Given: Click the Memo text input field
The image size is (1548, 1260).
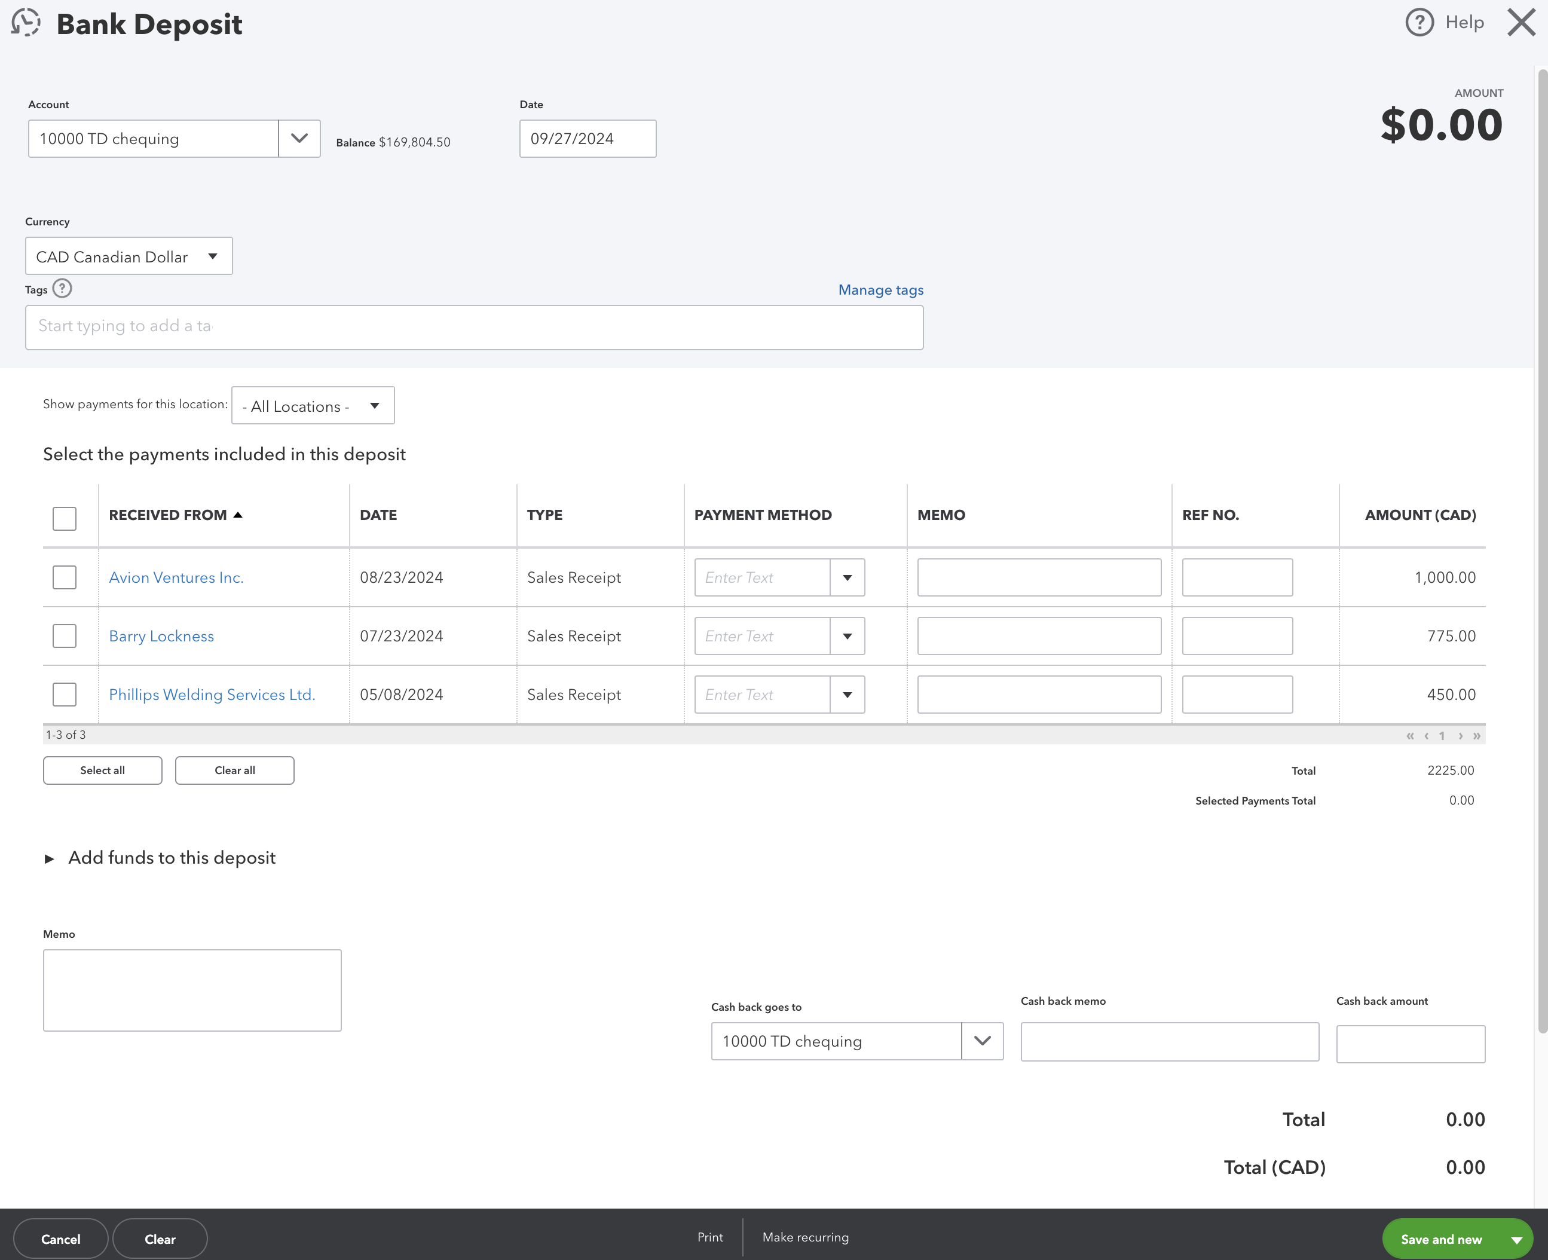Looking at the screenshot, I should pos(192,989).
